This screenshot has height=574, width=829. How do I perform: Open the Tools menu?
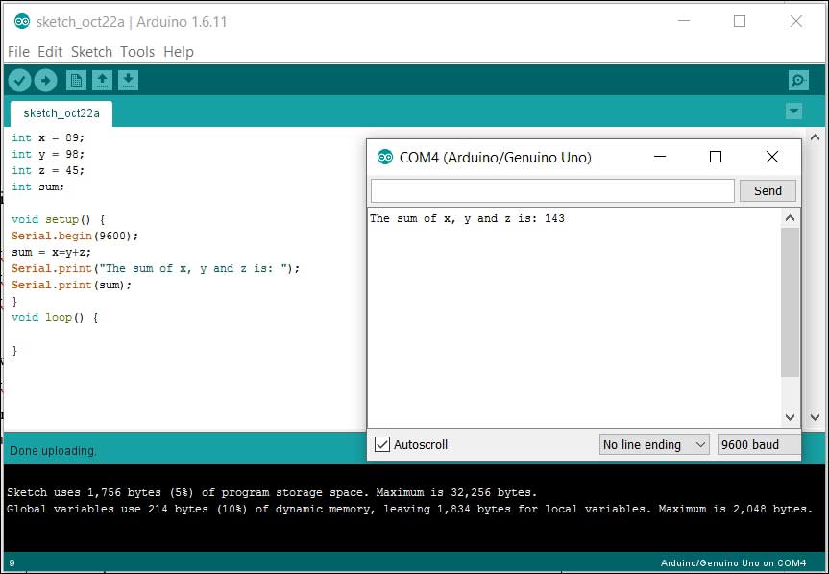coord(137,52)
